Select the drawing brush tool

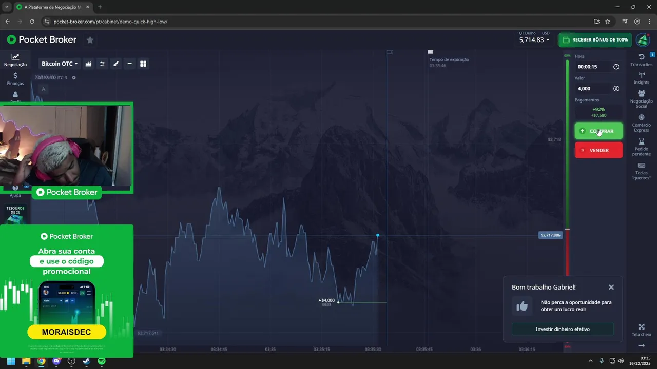[x=116, y=64]
